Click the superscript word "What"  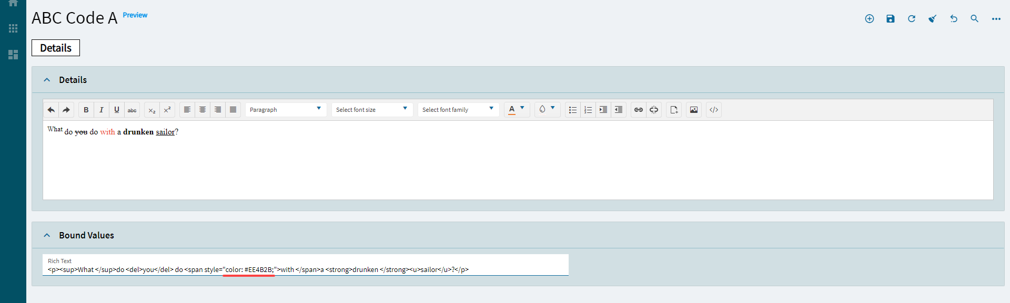pyautogui.click(x=55, y=129)
